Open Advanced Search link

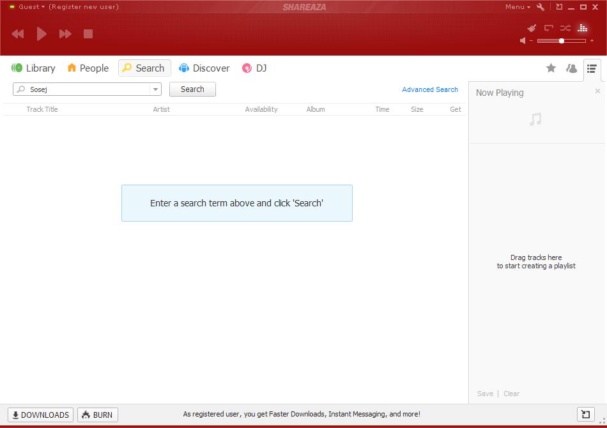tap(430, 89)
